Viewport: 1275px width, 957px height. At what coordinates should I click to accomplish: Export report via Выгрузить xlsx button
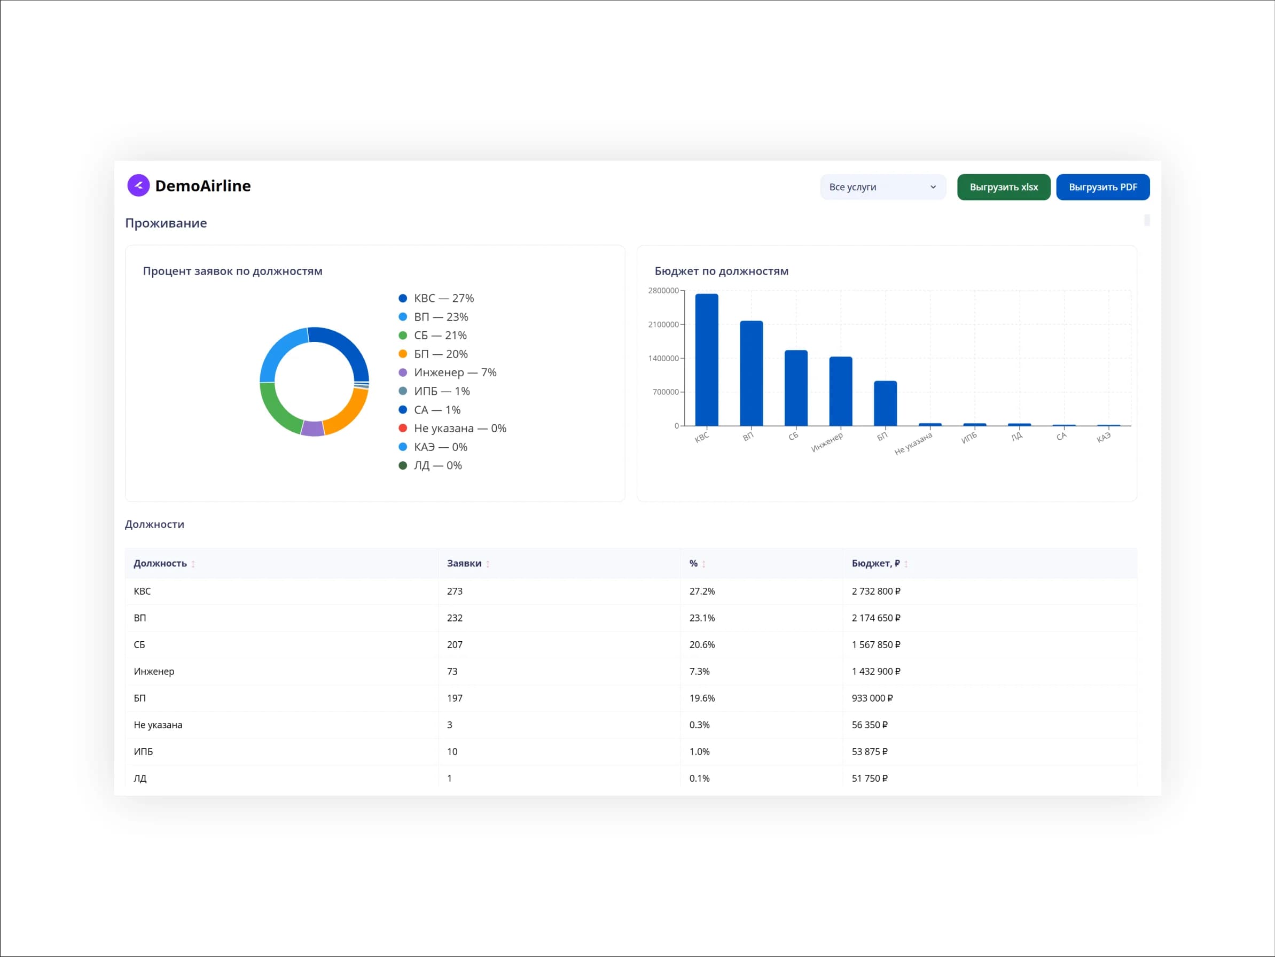pos(1004,187)
